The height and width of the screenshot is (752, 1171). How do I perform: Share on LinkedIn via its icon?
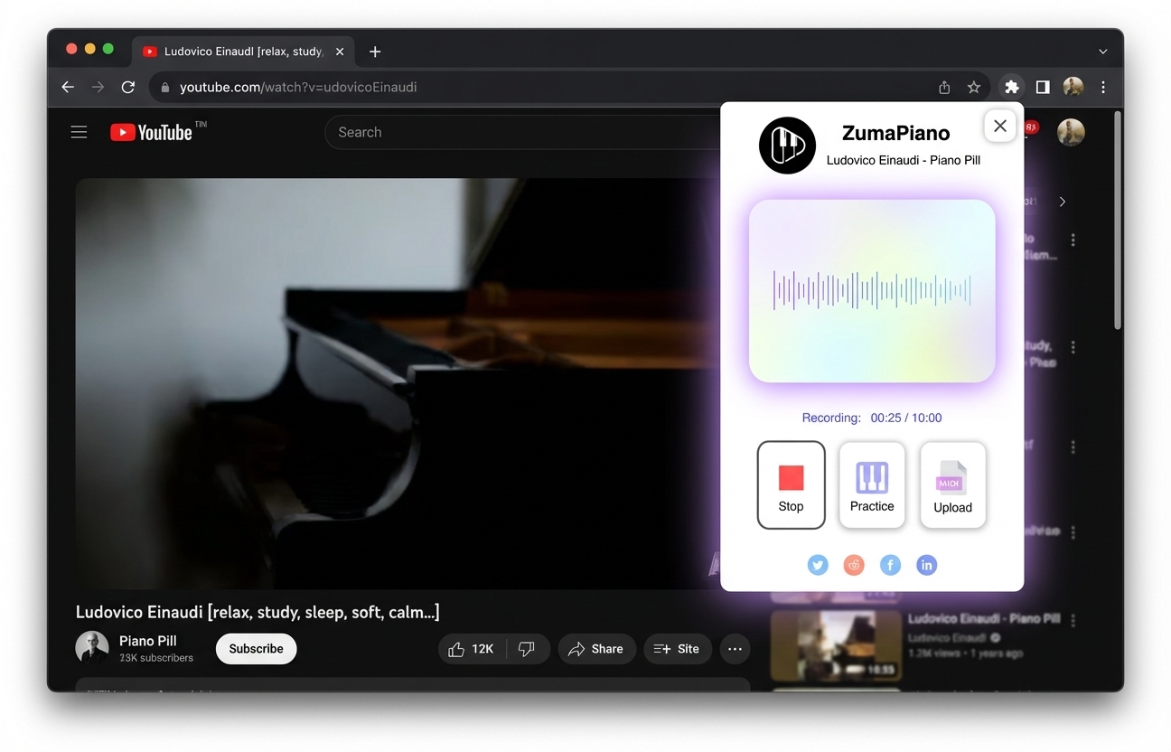926,565
